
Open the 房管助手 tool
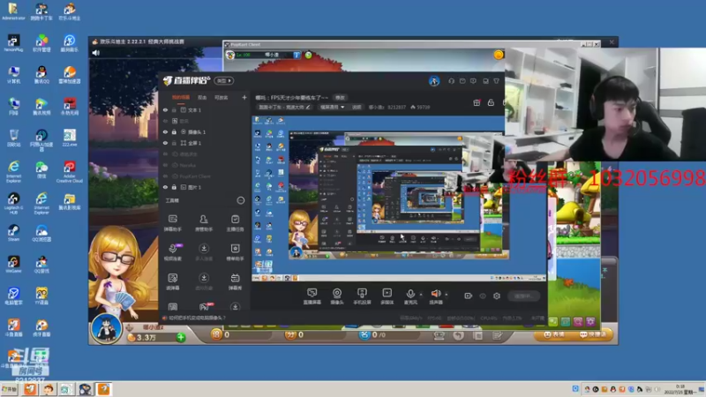coord(204,223)
